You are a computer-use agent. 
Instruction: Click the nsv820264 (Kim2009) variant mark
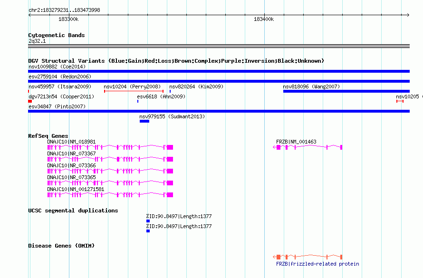coord(170,91)
